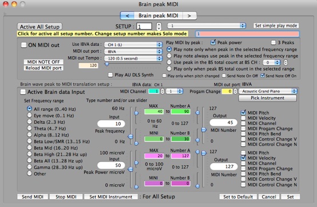Screen dimensions: 317x207
Task: Click Pick Instrument button
Action: 267,98
